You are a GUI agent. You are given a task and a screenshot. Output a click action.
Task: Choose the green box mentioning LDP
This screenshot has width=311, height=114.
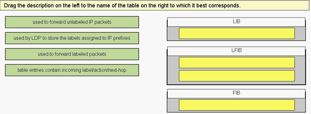[72, 38]
